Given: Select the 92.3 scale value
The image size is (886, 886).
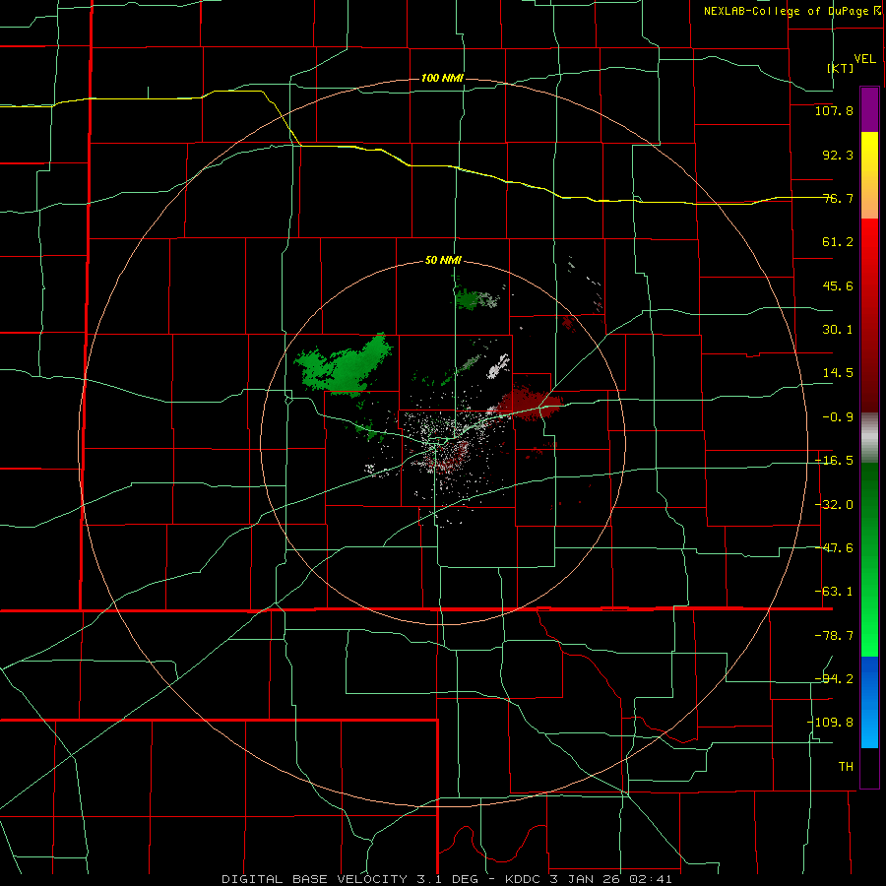Looking at the screenshot, I should pyautogui.click(x=838, y=155).
